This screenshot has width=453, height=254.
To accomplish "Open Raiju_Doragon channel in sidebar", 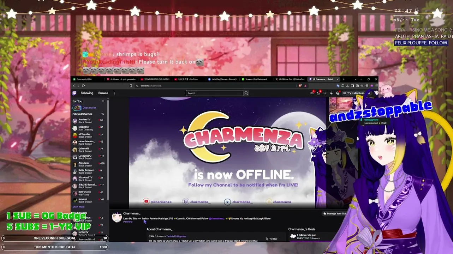I will (x=89, y=171).
